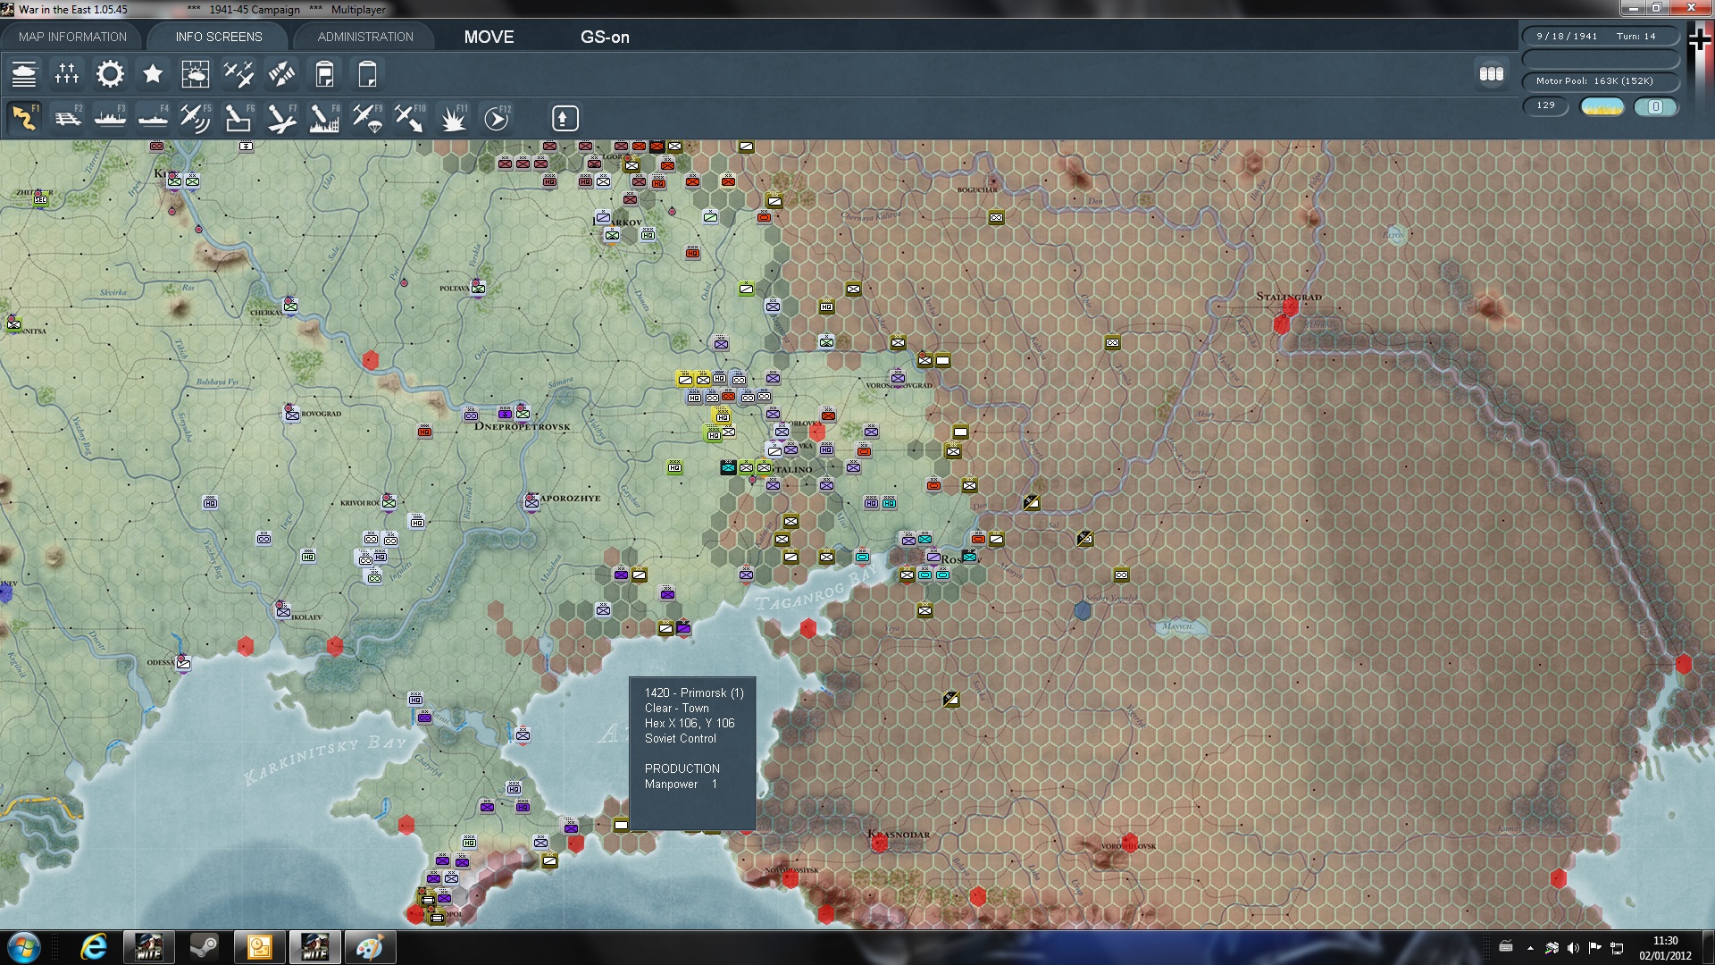Open the blank clipboard report icon
The height and width of the screenshot is (965, 1715).
pyautogui.click(x=367, y=74)
